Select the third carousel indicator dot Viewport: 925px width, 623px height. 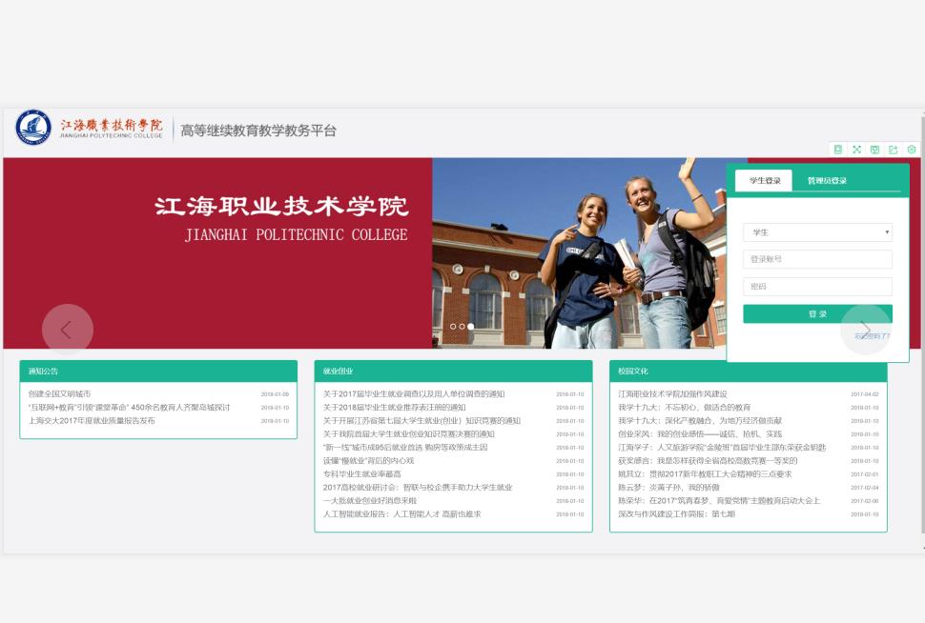(470, 327)
